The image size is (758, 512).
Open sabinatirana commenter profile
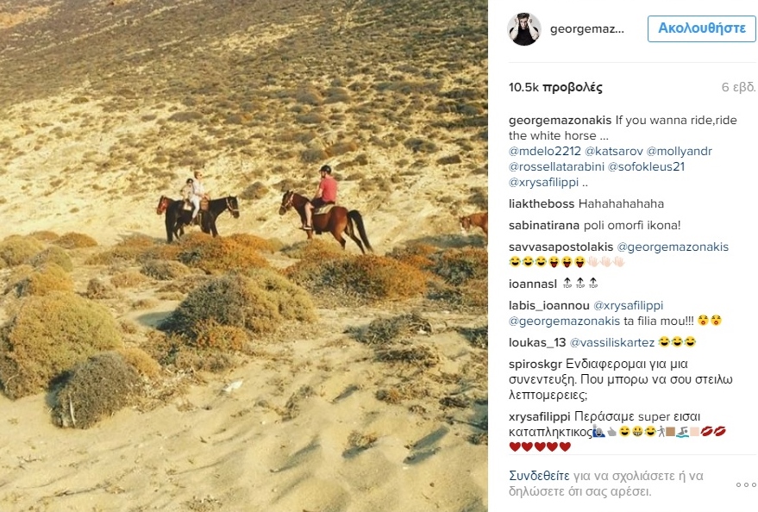(x=544, y=225)
